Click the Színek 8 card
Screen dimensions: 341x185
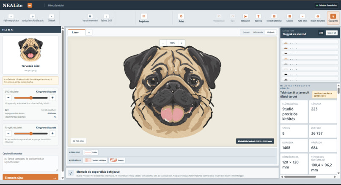click(294, 131)
